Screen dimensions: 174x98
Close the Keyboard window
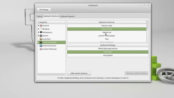coord(148,5)
